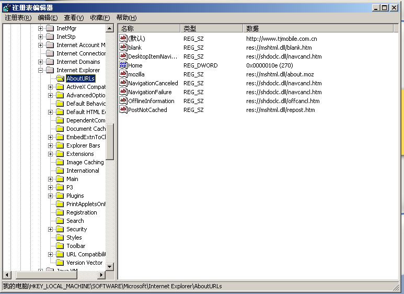Click the Home DWORD value icon
Screen dimensions: 404x294
coord(123,65)
